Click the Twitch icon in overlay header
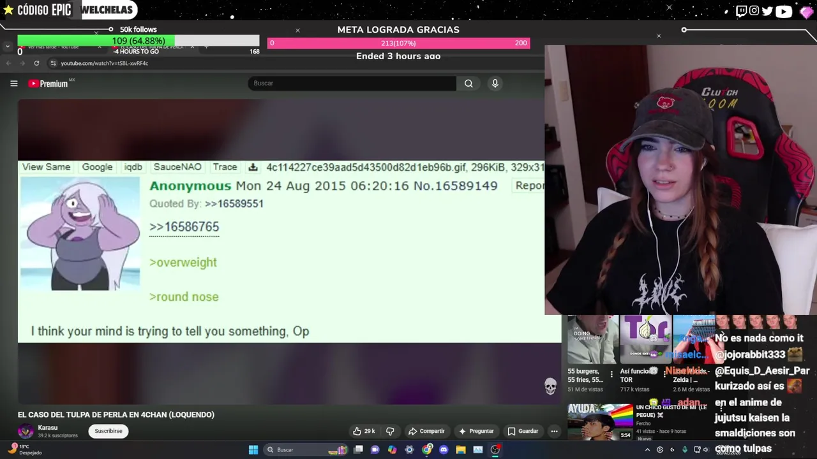The image size is (817, 459). click(740, 11)
